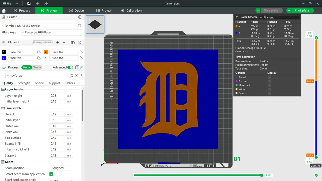Toggle Travel display checkbox

[270, 77]
